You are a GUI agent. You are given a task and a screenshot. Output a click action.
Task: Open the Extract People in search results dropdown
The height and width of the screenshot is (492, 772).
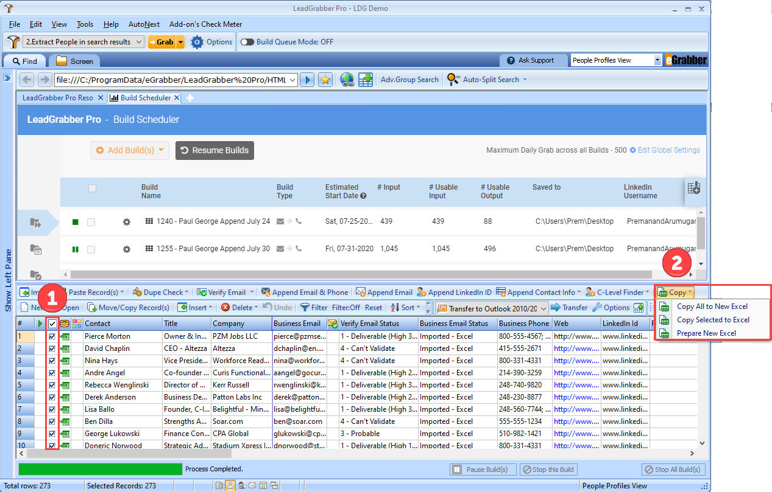pos(83,42)
